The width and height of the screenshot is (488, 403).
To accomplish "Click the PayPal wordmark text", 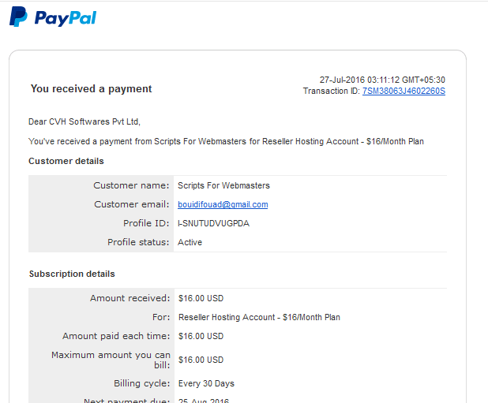I will tap(66, 18).
